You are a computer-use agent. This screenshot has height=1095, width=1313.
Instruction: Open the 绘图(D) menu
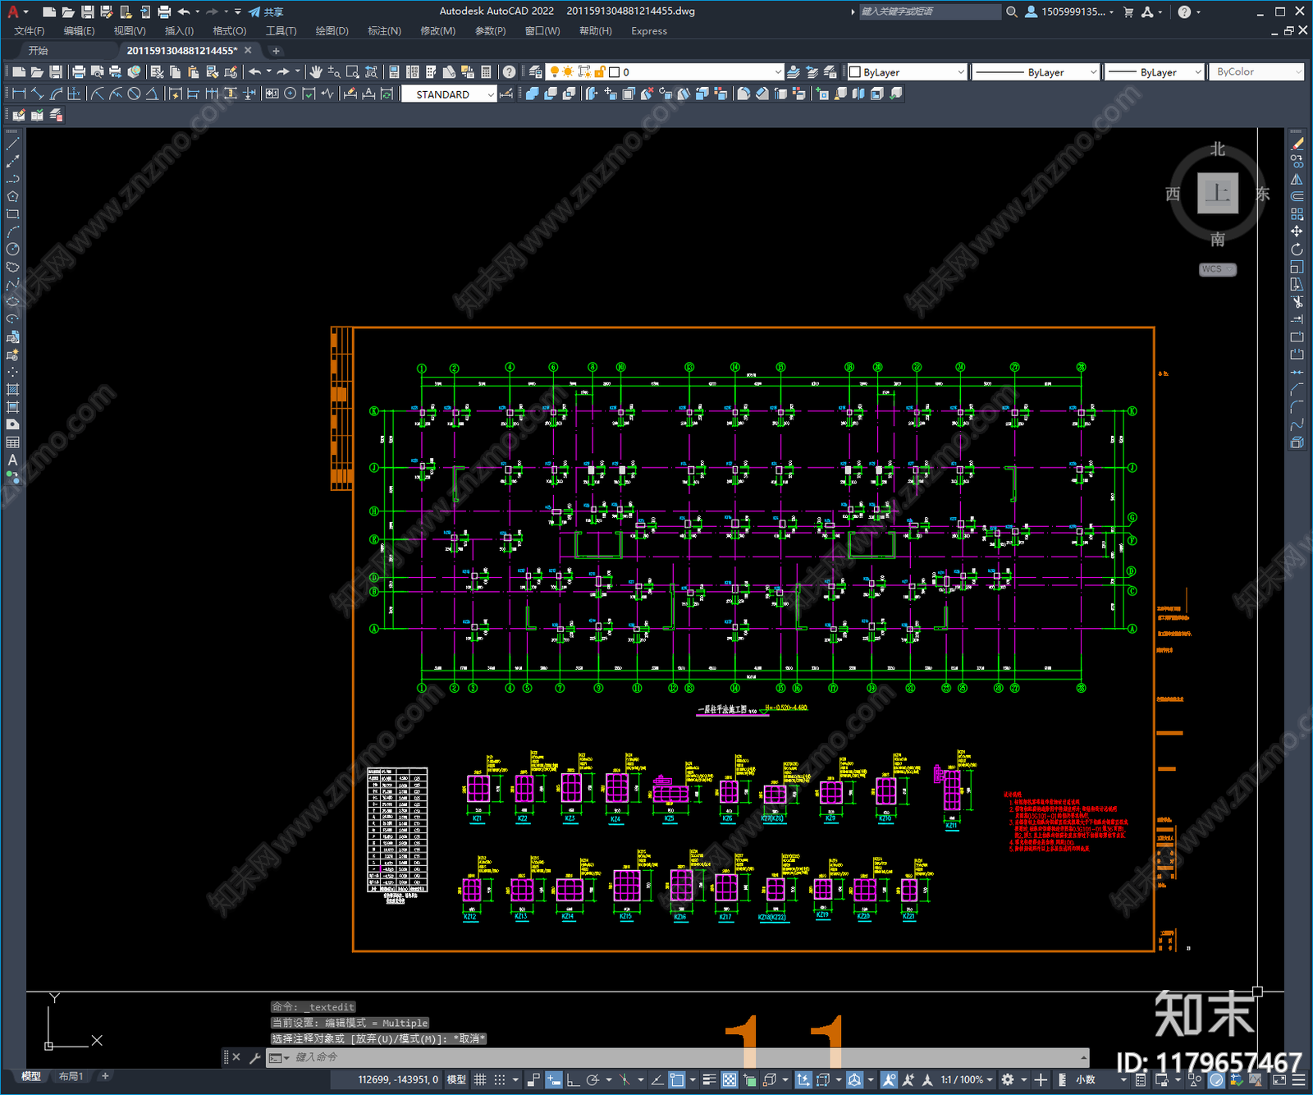coord(332,31)
